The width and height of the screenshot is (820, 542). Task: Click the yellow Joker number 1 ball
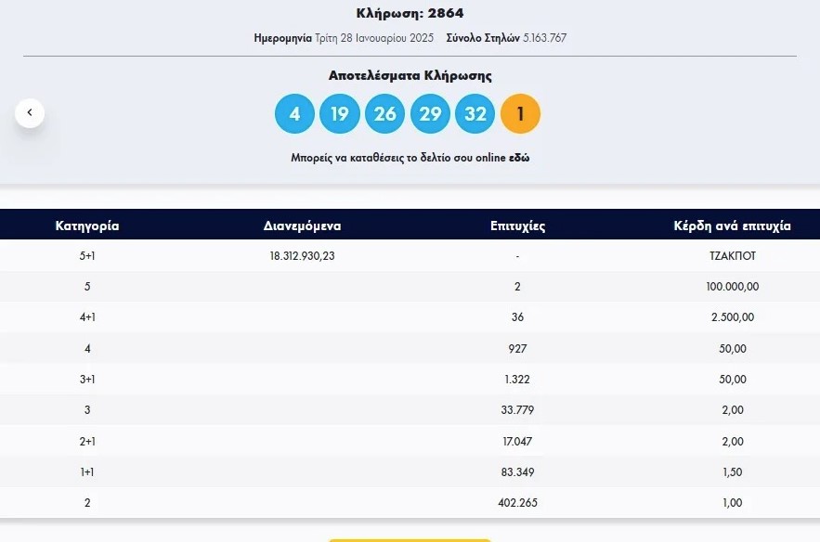(x=520, y=114)
